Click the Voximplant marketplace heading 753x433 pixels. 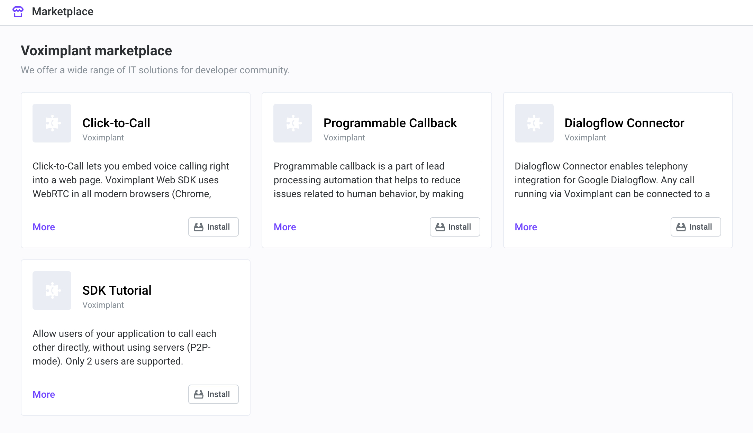[x=97, y=51]
